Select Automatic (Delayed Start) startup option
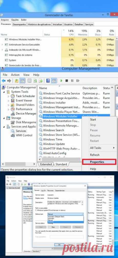Viewport: 118px width, 258px height. [65, 217]
